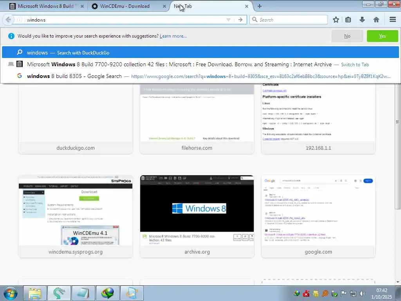Viewport: 401px width, 301px height.
Task: Click the bookmark star icon
Action: point(336,20)
